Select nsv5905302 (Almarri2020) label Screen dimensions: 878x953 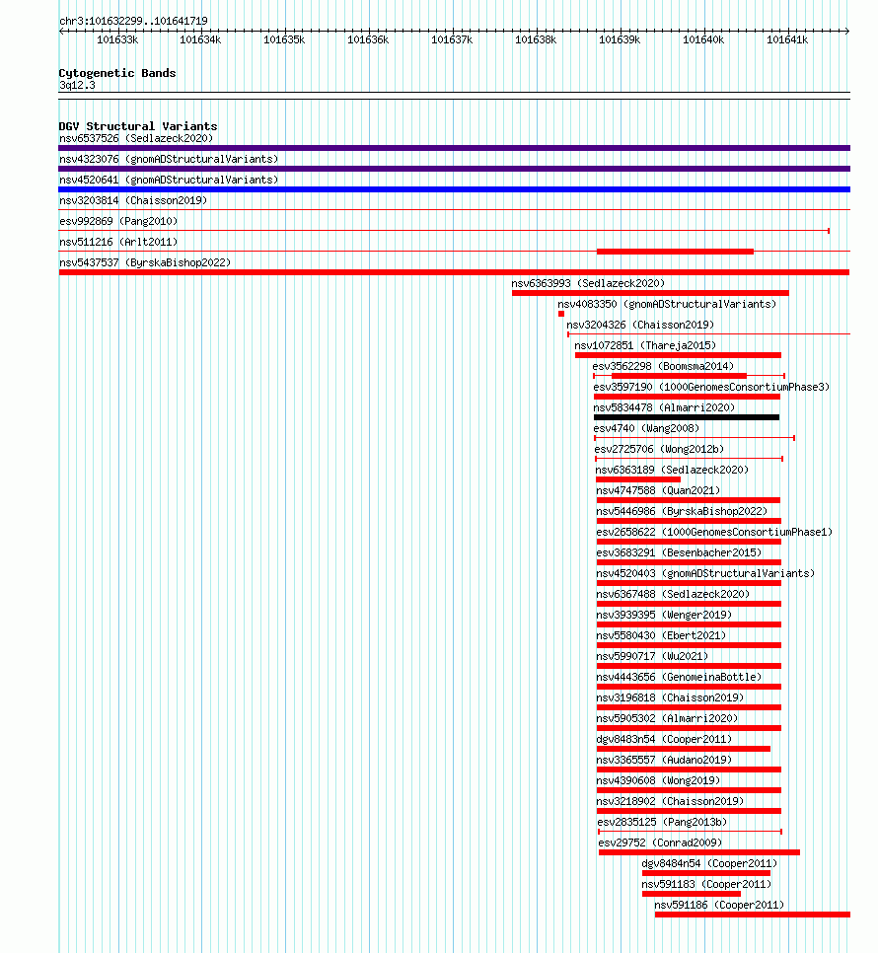(x=667, y=717)
